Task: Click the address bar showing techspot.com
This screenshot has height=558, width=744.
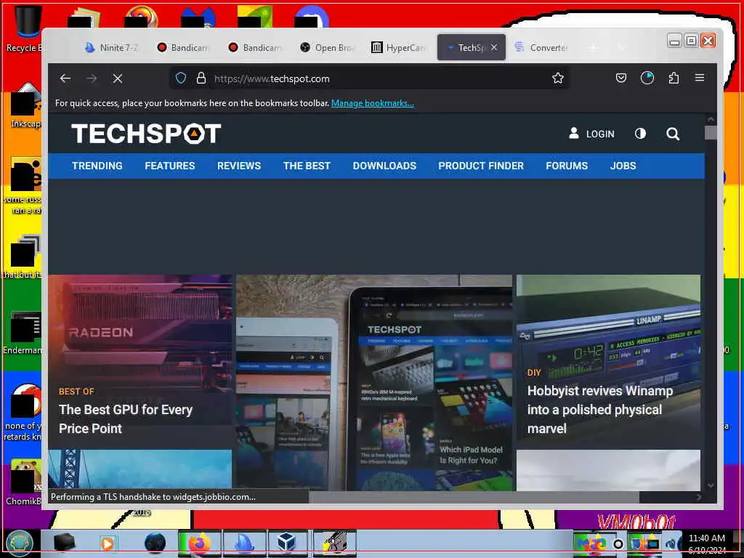Action: click(x=370, y=78)
